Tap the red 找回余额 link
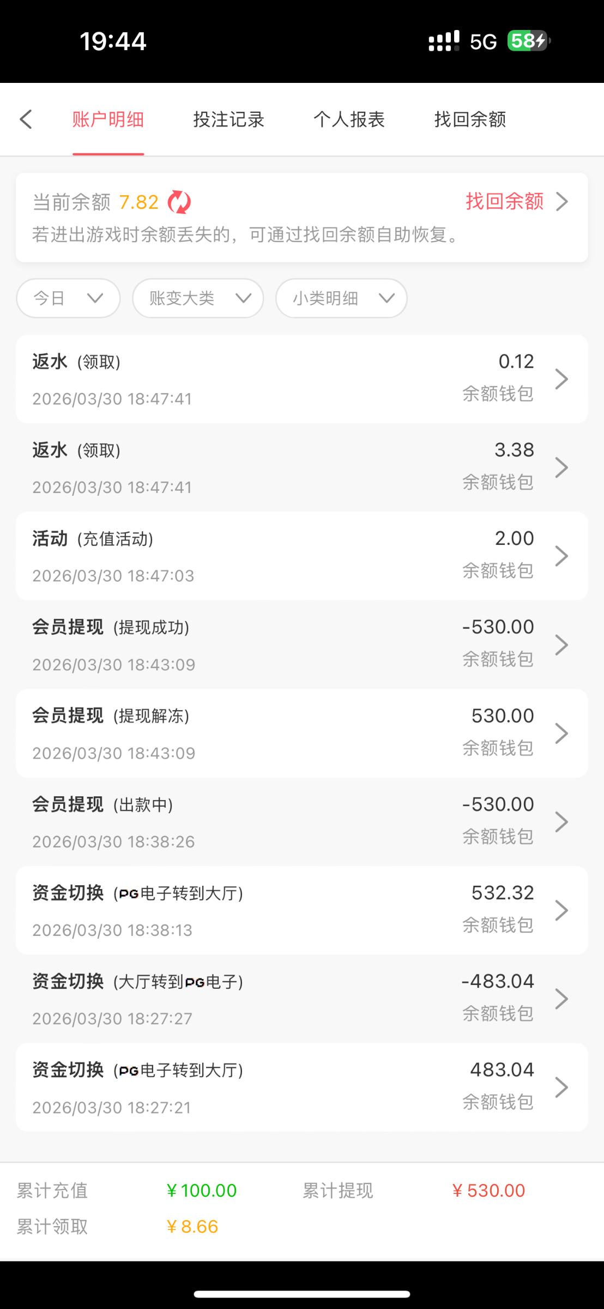 coord(504,202)
